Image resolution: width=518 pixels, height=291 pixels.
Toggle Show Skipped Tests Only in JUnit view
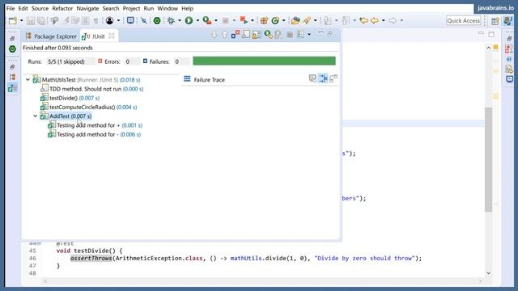pyautogui.click(x=246, y=34)
